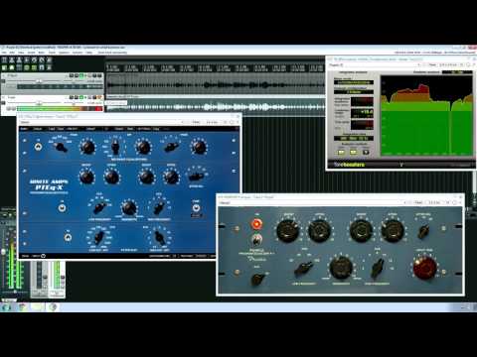Click the ATTEN SEL selector in PTEq-X
The width and height of the screenshot is (477, 357).
tap(196, 177)
